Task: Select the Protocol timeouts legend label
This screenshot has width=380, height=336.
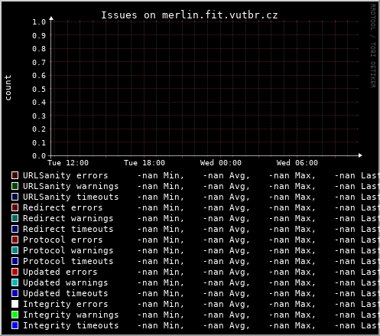Action: coord(68,261)
